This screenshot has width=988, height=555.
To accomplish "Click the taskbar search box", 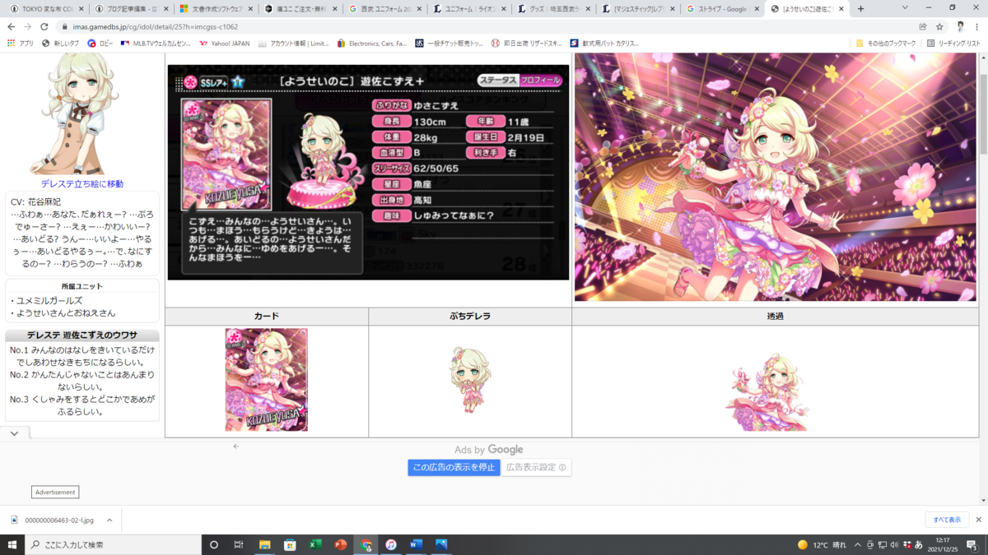I will (113, 544).
